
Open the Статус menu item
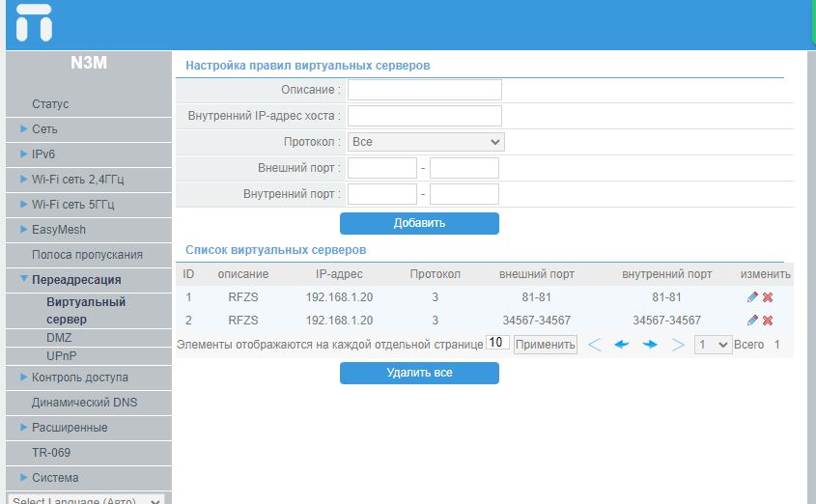coord(50,104)
